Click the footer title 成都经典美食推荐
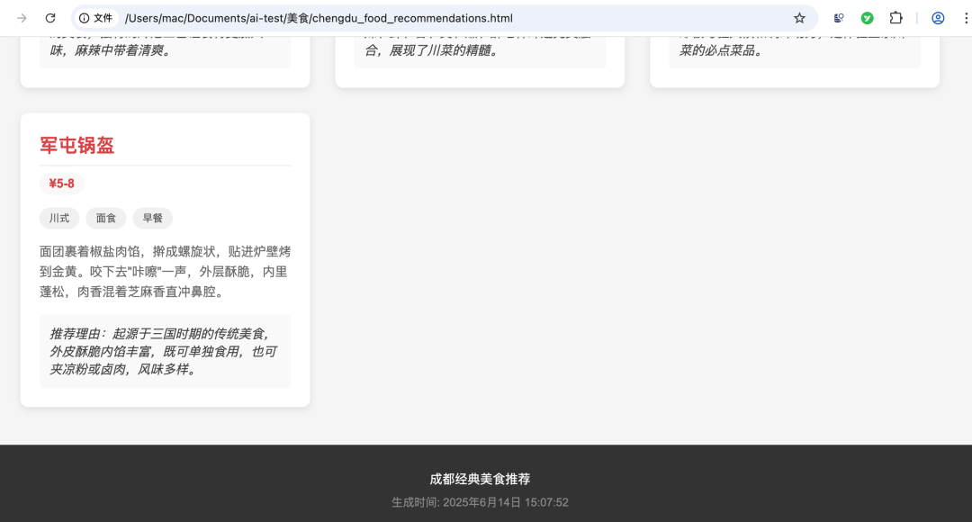This screenshot has width=972, height=522. (480, 479)
